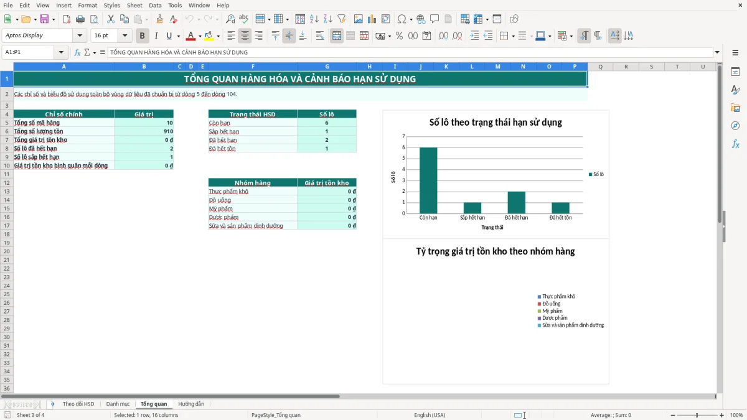Open sidebar Navigator panel
The height and width of the screenshot is (420, 747).
[x=735, y=126]
